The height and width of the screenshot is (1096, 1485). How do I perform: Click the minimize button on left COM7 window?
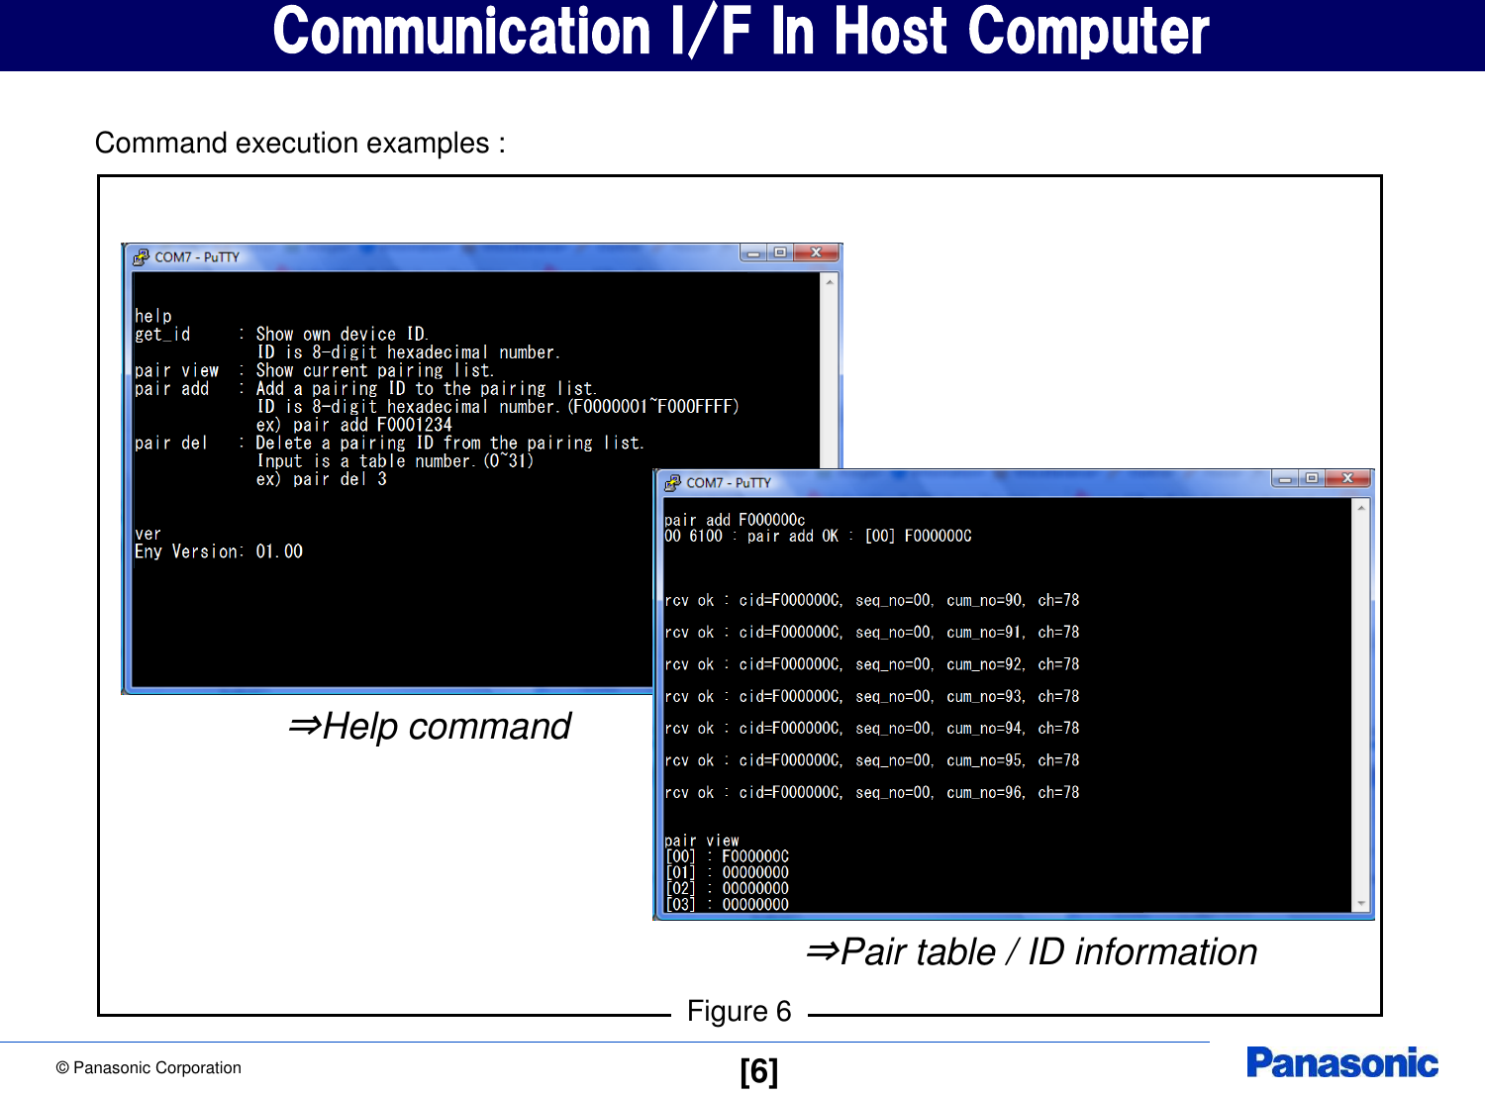pyautogui.click(x=753, y=252)
